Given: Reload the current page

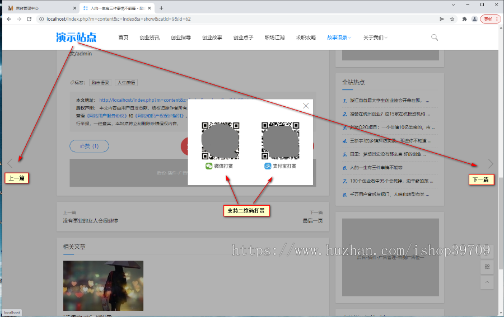Looking at the screenshot, I should pyautogui.click(x=29, y=19).
